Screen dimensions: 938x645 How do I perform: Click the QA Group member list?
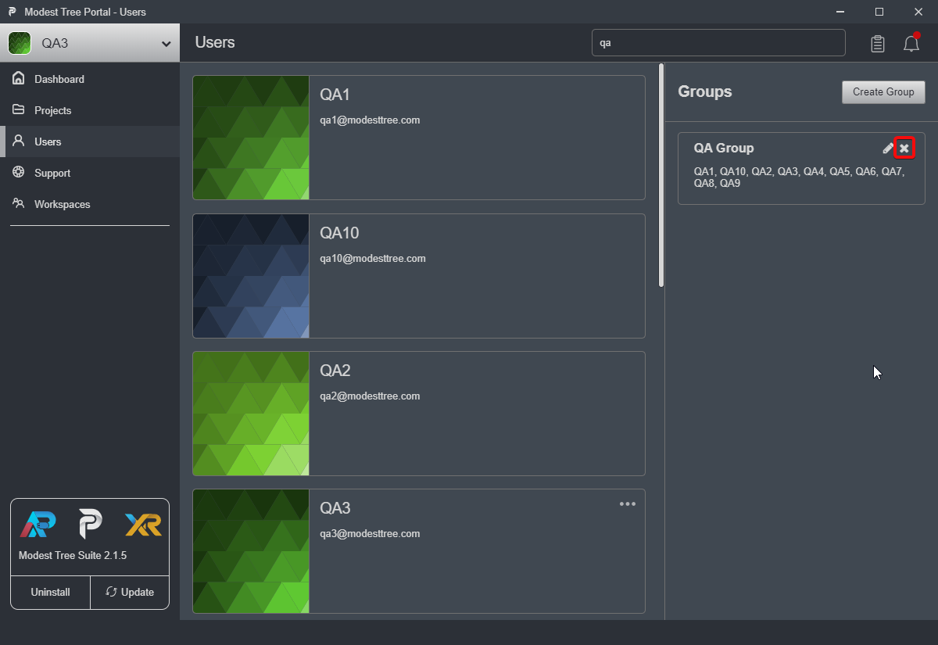tap(799, 177)
